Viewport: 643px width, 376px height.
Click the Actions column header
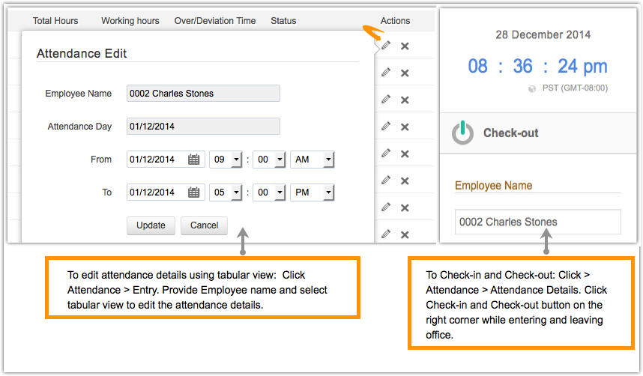pyautogui.click(x=395, y=21)
